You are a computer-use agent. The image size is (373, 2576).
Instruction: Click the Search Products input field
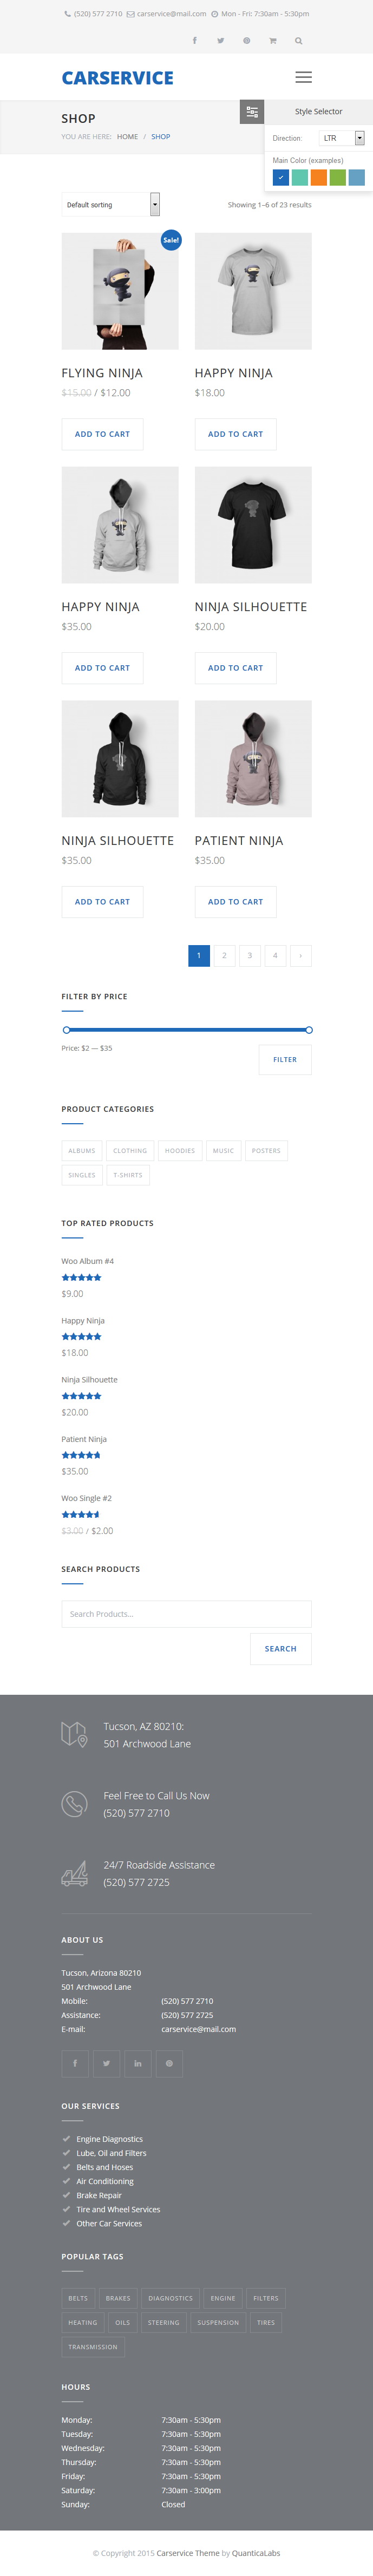[186, 1614]
